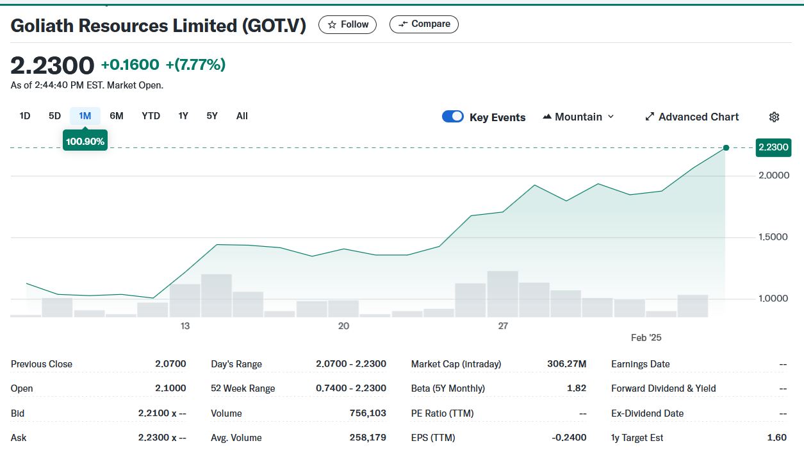Click the star icon in Follow
Viewport: 804px width, 450px height.
(x=332, y=24)
